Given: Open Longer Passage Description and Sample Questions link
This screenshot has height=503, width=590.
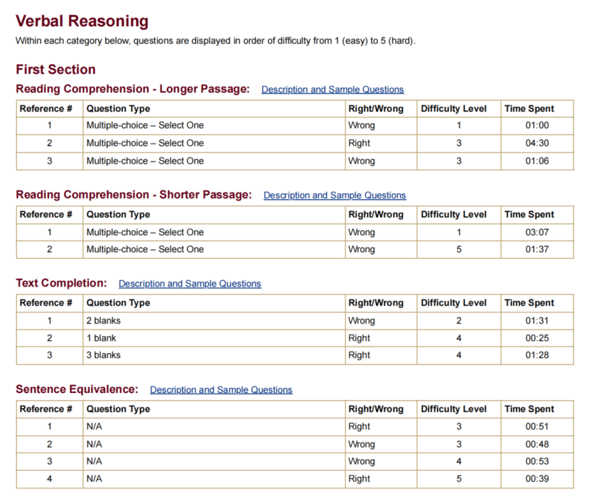Looking at the screenshot, I should (x=332, y=89).
